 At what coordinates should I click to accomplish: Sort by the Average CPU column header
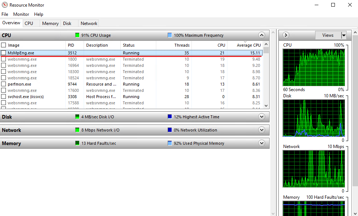[x=245, y=45]
